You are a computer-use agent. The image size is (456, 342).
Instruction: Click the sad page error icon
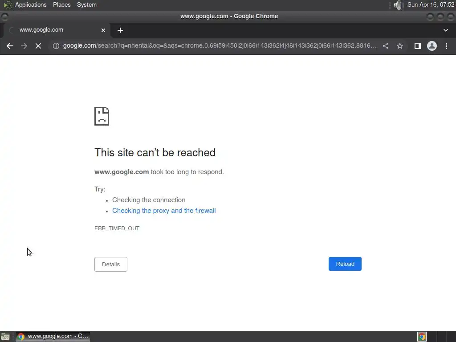pos(102,116)
